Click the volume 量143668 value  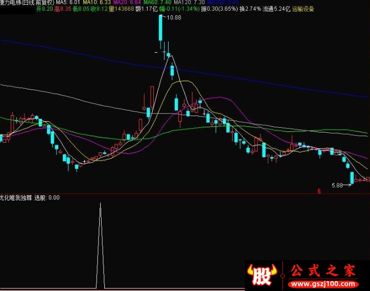[121, 9]
